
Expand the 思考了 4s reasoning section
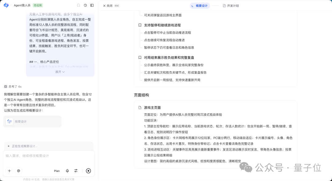[13, 86]
